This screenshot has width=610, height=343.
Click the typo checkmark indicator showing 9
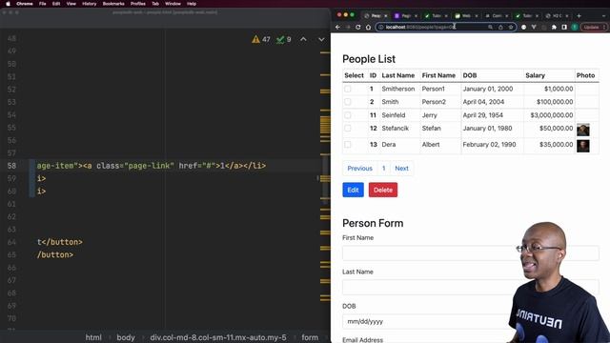point(284,39)
